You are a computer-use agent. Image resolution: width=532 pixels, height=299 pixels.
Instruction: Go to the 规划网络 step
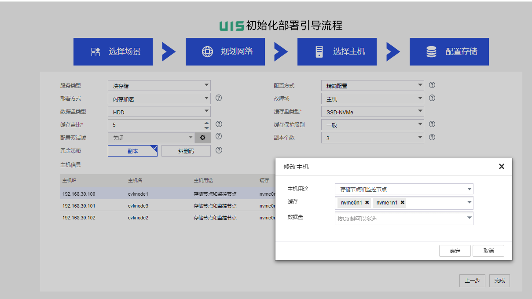pyautogui.click(x=225, y=52)
